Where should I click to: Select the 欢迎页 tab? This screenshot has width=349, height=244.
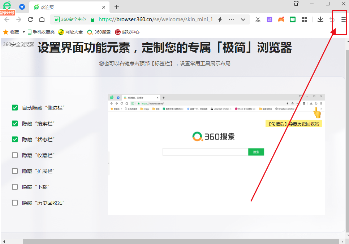point(69,7)
